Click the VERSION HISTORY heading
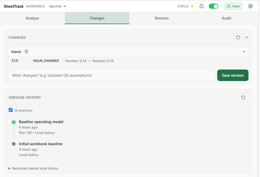This screenshot has width=260, height=177. 25,97
